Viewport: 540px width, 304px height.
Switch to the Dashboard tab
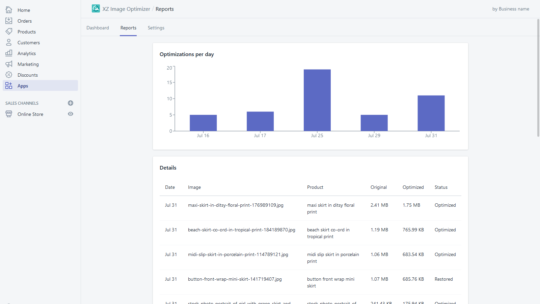pyautogui.click(x=98, y=28)
